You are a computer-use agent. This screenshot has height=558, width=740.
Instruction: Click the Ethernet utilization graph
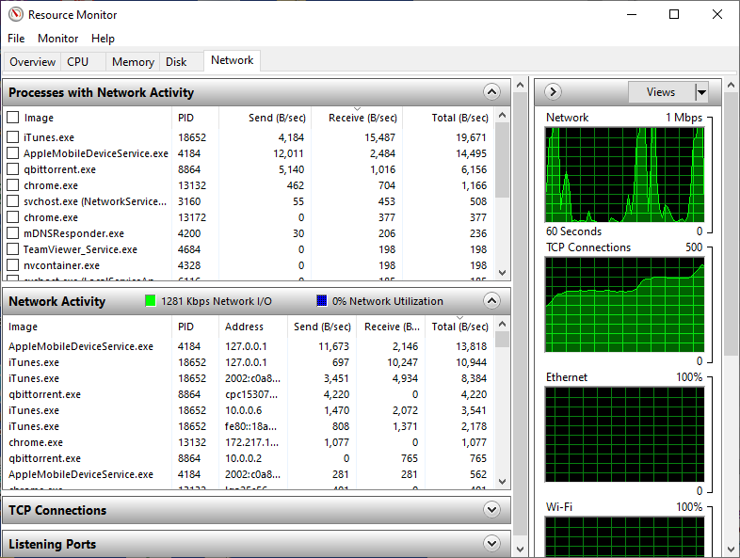(x=624, y=435)
